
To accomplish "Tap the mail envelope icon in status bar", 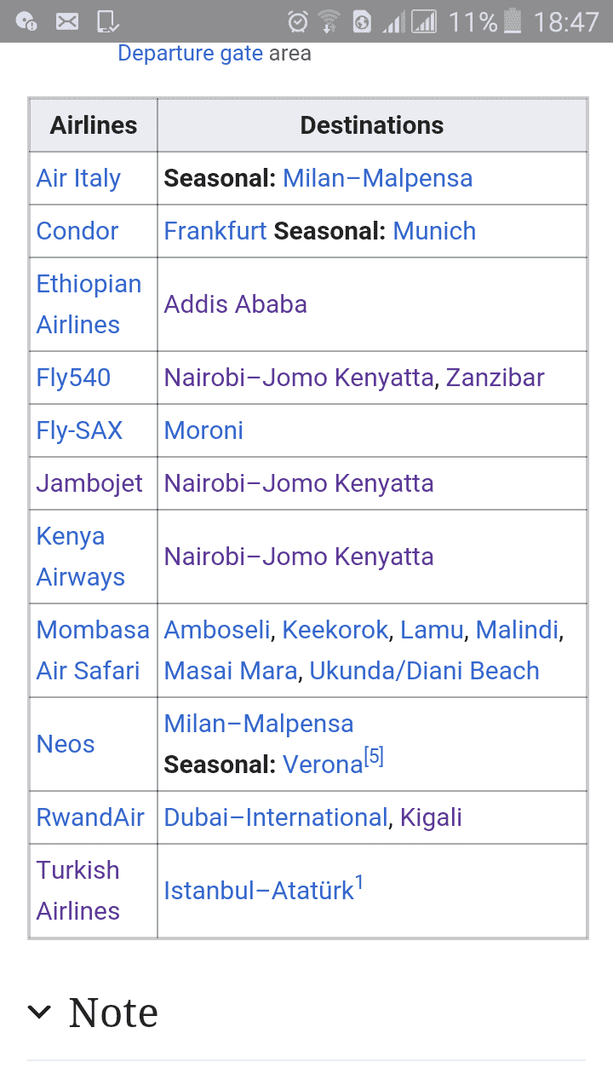I will [67, 21].
